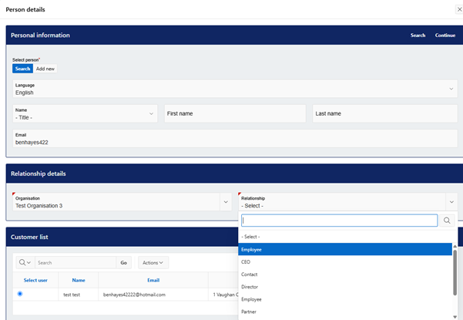Choose the Partner relationship option
The width and height of the screenshot is (463, 320).
click(x=345, y=312)
